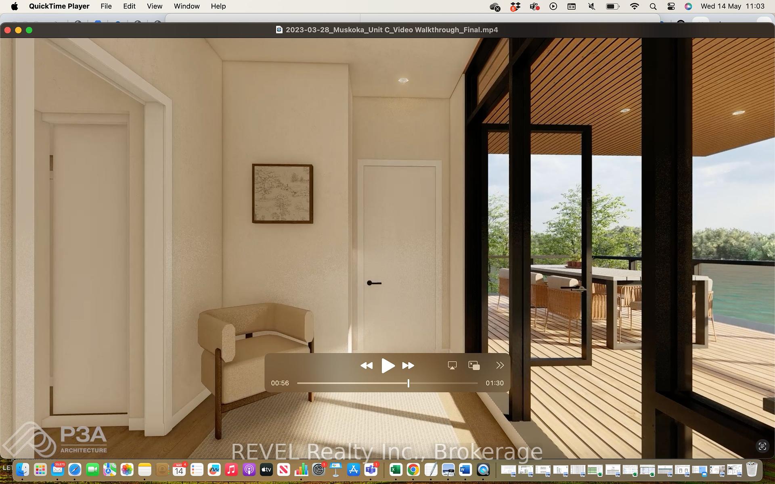The height and width of the screenshot is (484, 775).
Task: Open Freeform from the dock
Action: [x=214, y=469]
